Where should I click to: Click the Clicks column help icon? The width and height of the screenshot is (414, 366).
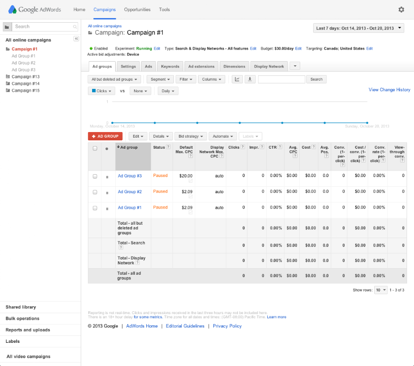coord(243,147)
